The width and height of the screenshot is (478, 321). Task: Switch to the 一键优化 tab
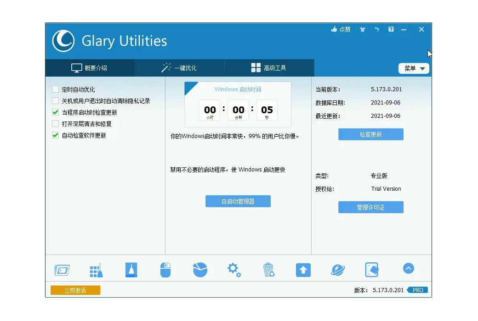(179, 68)
